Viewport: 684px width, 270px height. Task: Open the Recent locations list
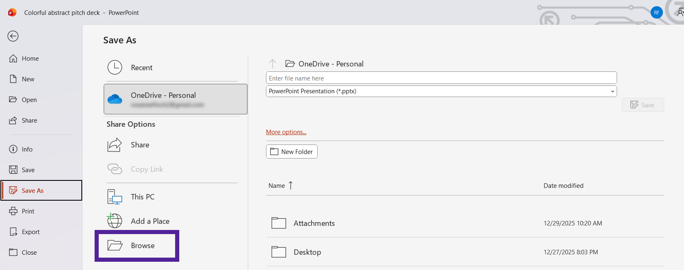click(142, 68)
